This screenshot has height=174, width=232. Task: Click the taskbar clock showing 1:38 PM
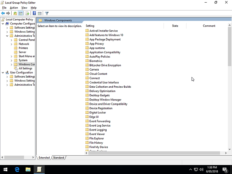click(x=212, y=169)
